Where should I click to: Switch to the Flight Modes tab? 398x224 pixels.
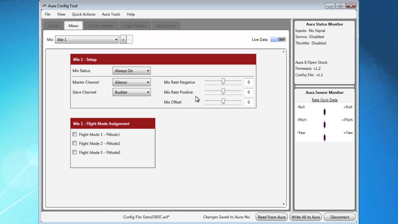(135, 26)
